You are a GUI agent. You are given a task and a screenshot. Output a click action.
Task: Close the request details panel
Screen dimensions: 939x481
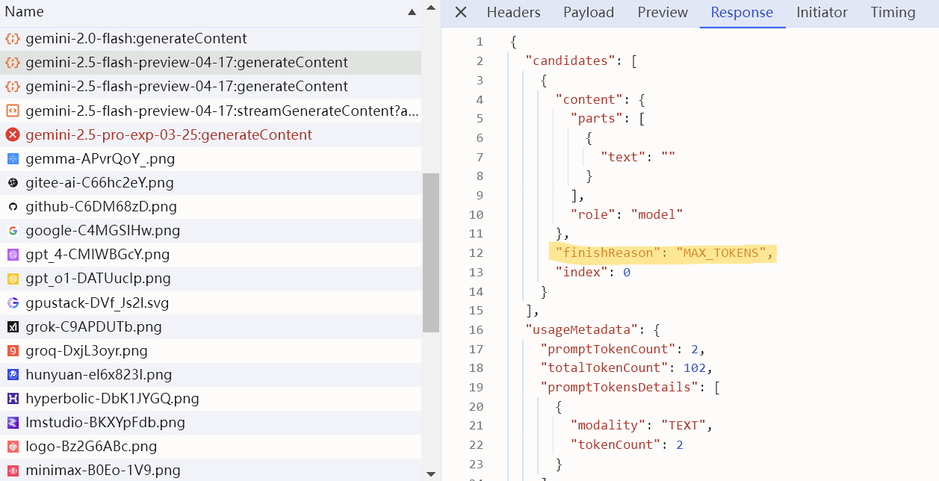point(461,12)
